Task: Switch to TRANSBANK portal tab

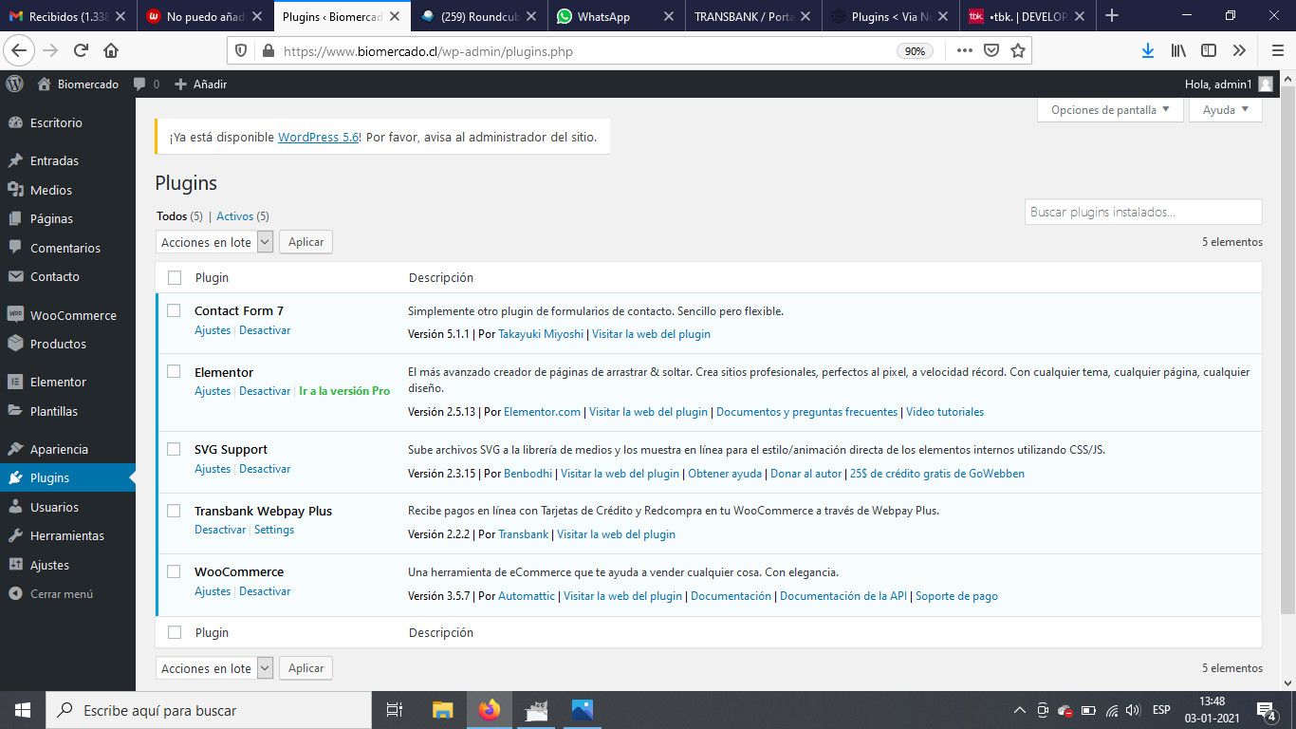Action: [x=753, y=16]
